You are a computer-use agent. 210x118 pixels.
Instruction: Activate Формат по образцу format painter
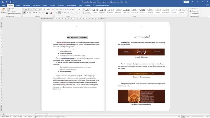click(14, 13)
